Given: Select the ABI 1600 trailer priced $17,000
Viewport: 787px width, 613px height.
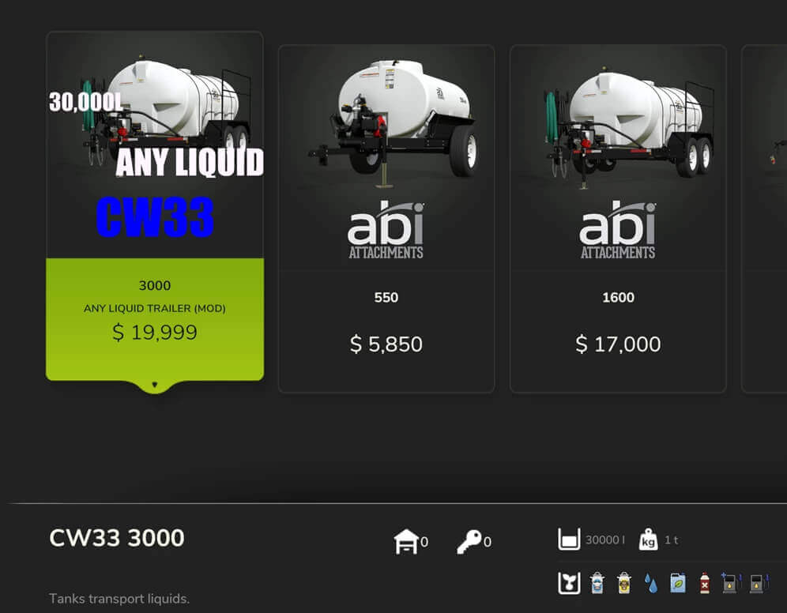Looking at the screenshot, I should 619,219.
